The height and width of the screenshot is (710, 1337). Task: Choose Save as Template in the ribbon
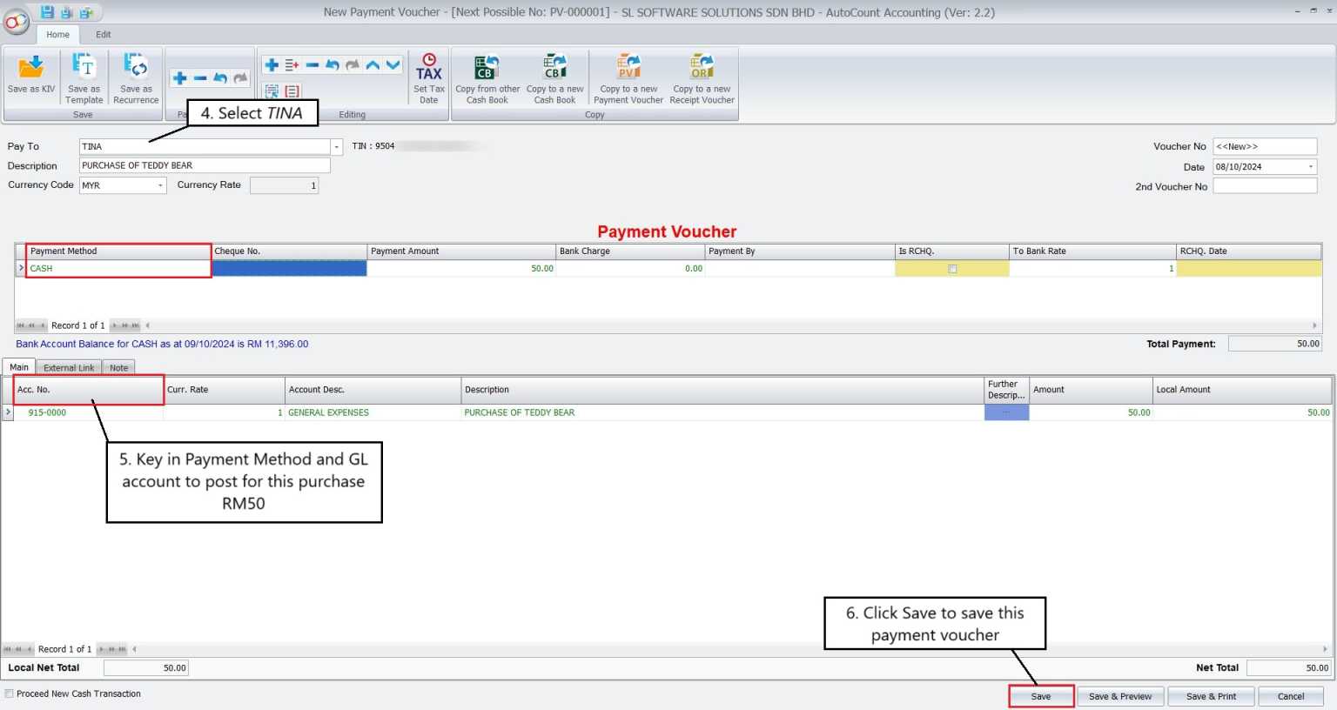(x=84, y=78)
